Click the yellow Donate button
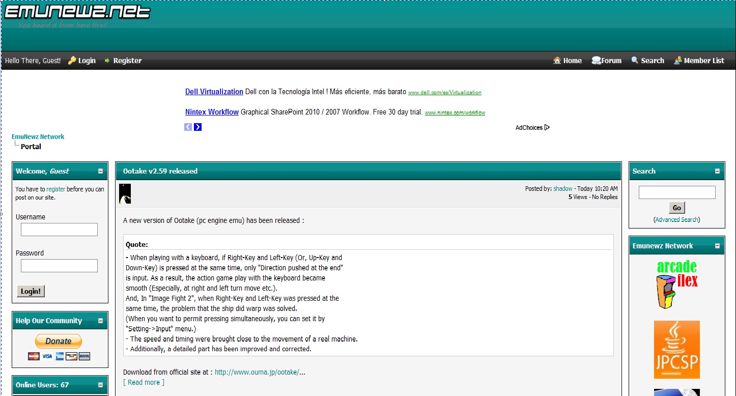Image resolution: width=736 pixels, height=396 pixels. click(59, 341)
